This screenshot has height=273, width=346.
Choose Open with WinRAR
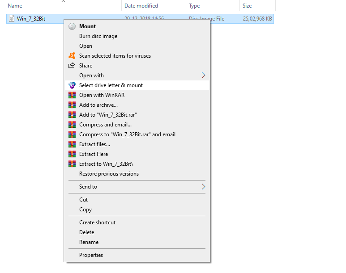(x=137, y=95)
